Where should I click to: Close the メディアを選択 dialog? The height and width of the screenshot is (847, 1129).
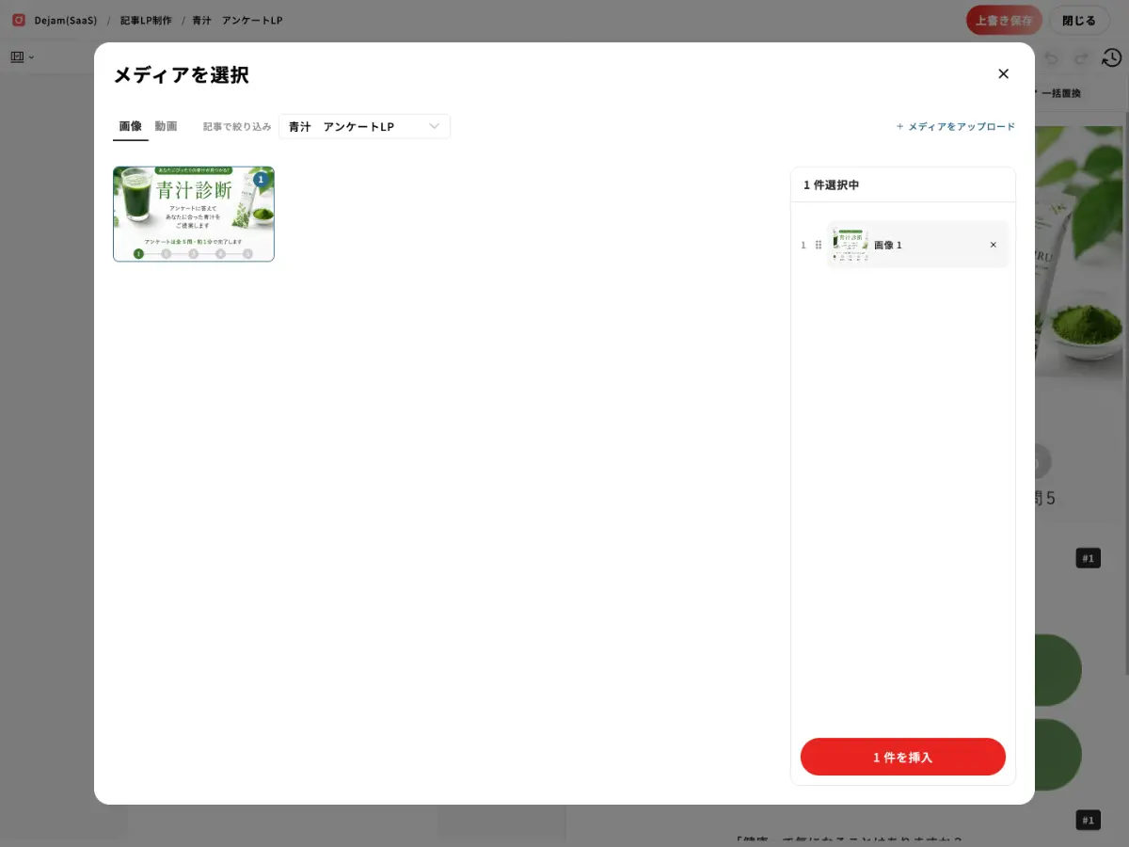(x=1003, y=73)
